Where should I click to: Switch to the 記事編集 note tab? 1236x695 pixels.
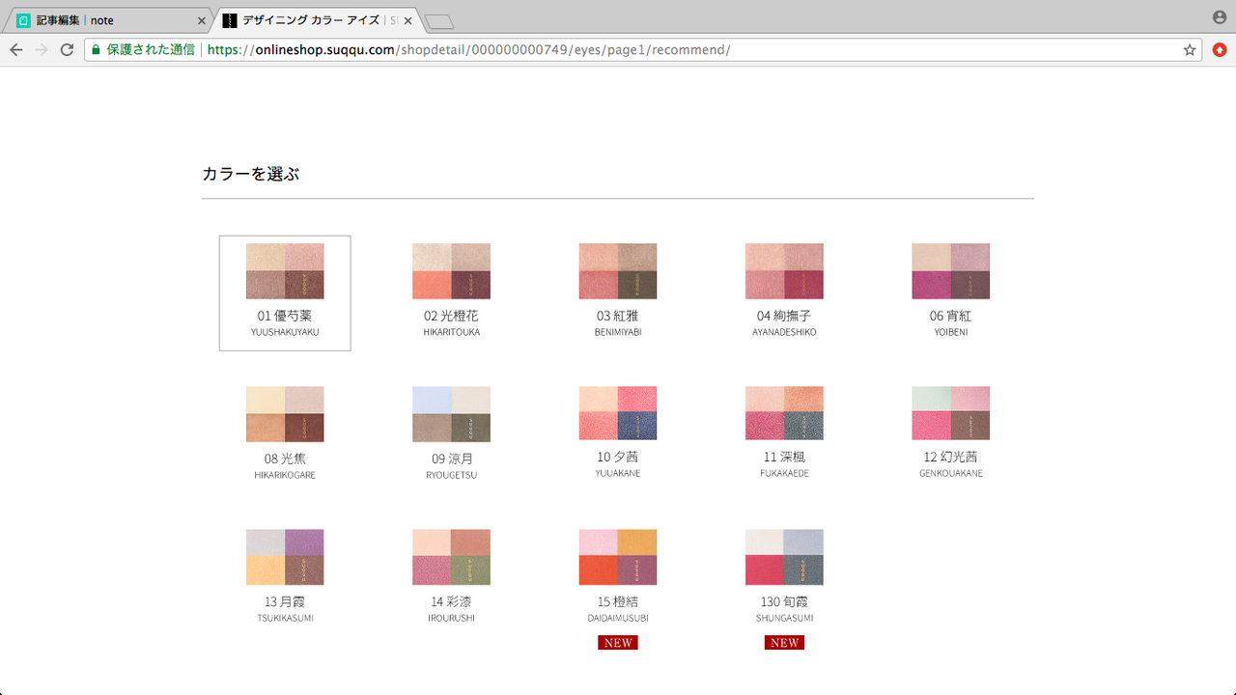(x=106, y=20)
